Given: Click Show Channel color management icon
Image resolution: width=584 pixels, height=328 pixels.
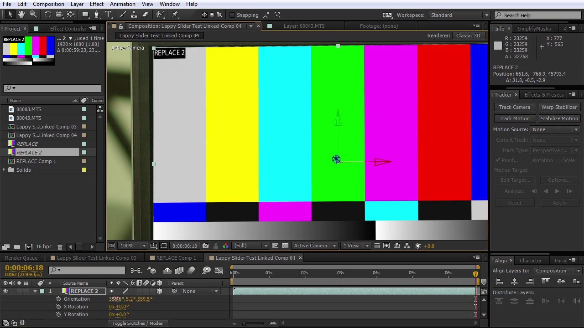Looking at the screenshot, I should click(226, 246).
